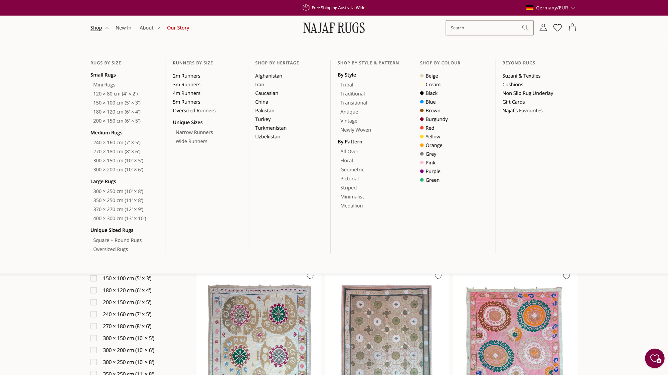The image size is (668, 375).
Task: Open Suzani & Textiles
Action: coord(521,76)
